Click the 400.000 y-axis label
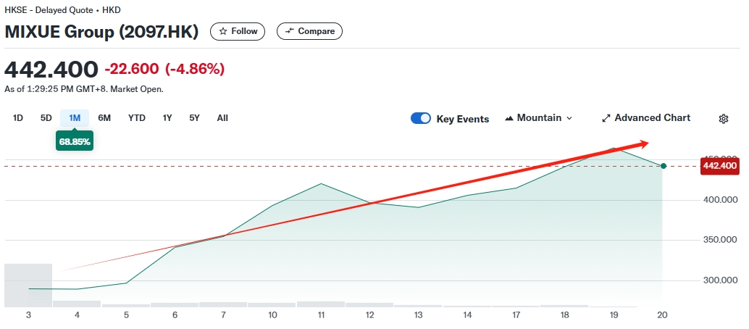The height and width of the screenshot is (329, 749). tap(720, 200)
